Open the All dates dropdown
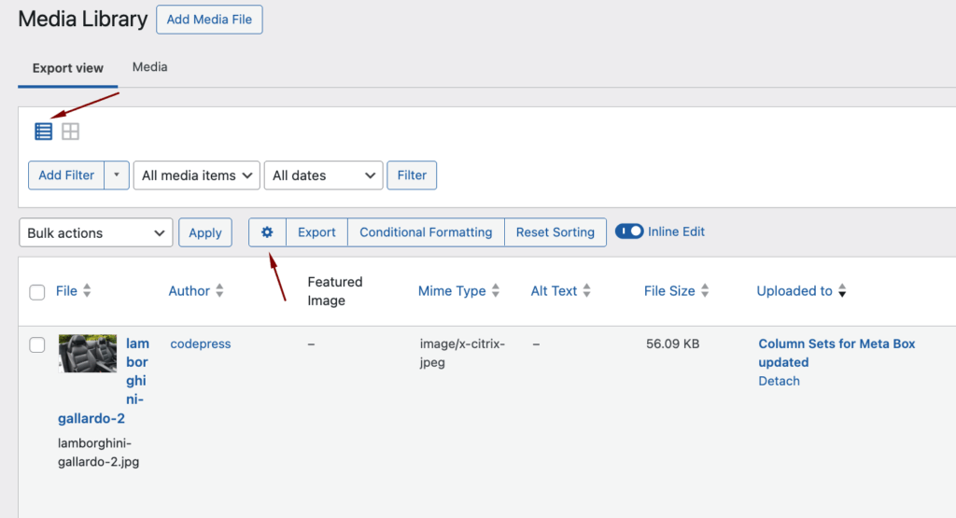The height and width of the screenshot is (518, 956). [324, 175]
